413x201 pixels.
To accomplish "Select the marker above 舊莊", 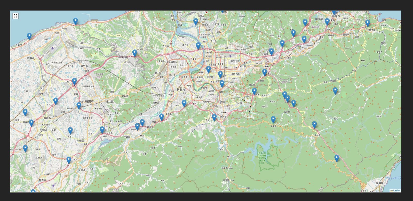I will pyautogui.click(x=265, y=73).
